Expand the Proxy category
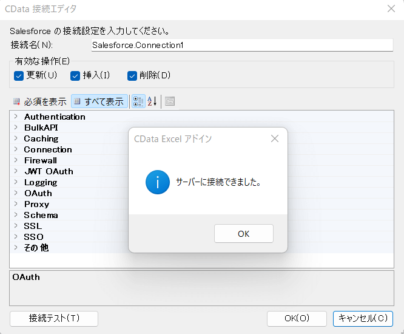 pos(16,204)
